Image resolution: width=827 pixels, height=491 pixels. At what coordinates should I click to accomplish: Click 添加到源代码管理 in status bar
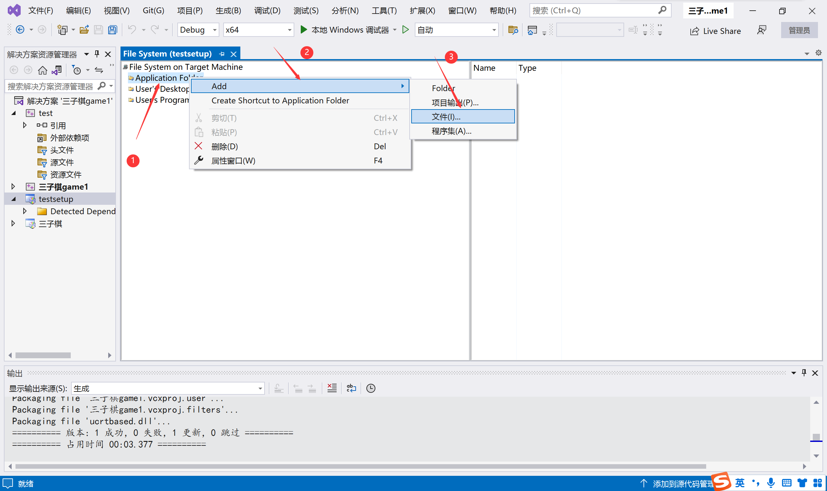tap(681, 484)
